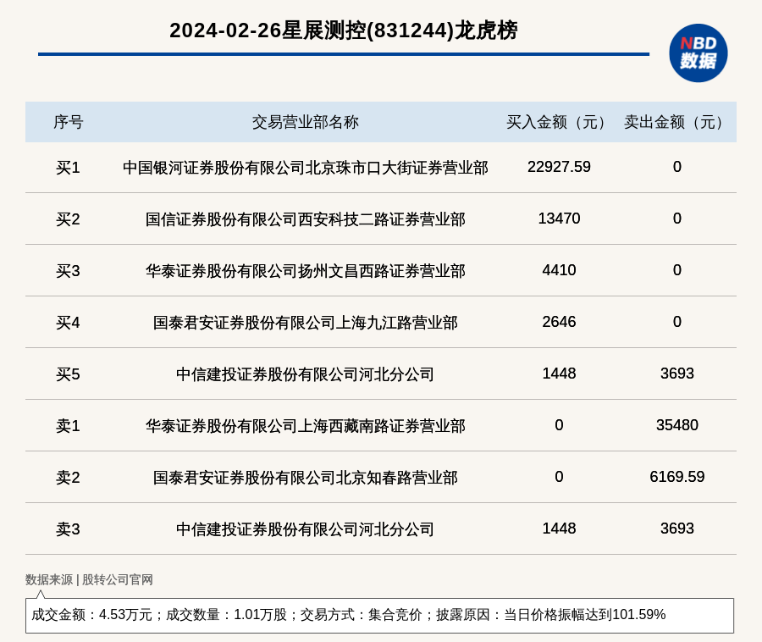Click 国泰君安证券北京知春路营业部 name
The height and width of the screenshot is (642, 762).
pos(305,478)
